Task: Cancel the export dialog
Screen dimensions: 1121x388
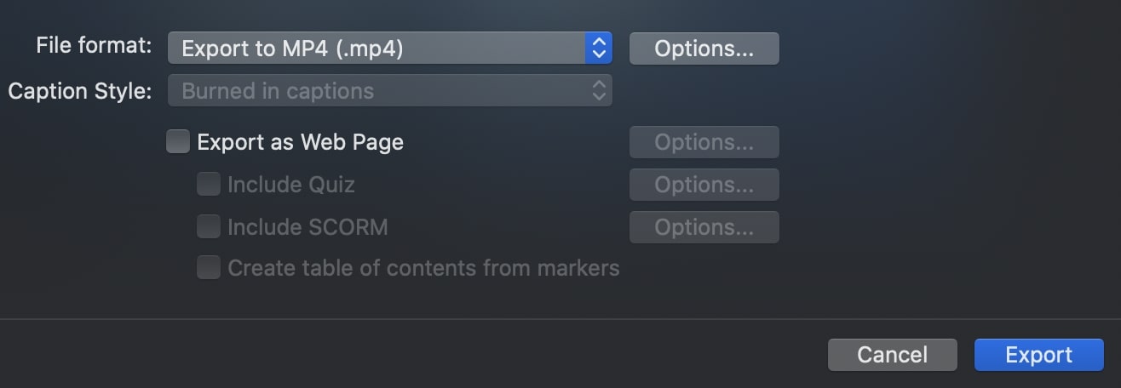Action: point(892,355)
